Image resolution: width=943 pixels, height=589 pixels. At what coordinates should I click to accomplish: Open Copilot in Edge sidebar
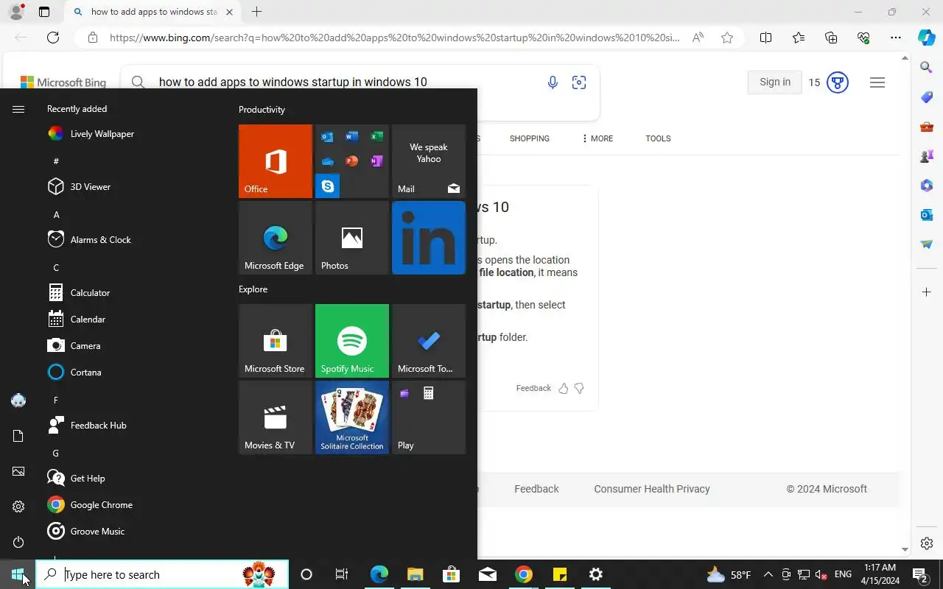(x=927, y=38)
